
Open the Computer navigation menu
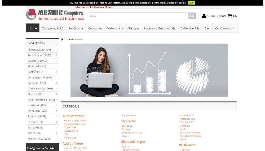(x=95, y=28)
